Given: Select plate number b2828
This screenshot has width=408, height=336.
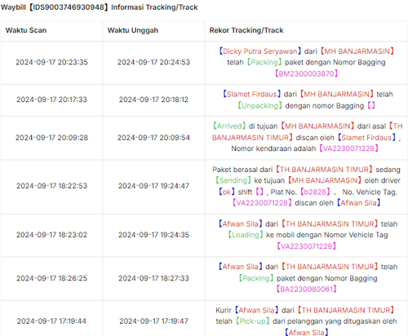Looking at the screenshot, I should pos(315,192).
